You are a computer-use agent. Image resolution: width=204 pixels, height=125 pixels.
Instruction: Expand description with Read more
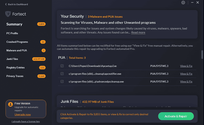click(x=138, y=33)
